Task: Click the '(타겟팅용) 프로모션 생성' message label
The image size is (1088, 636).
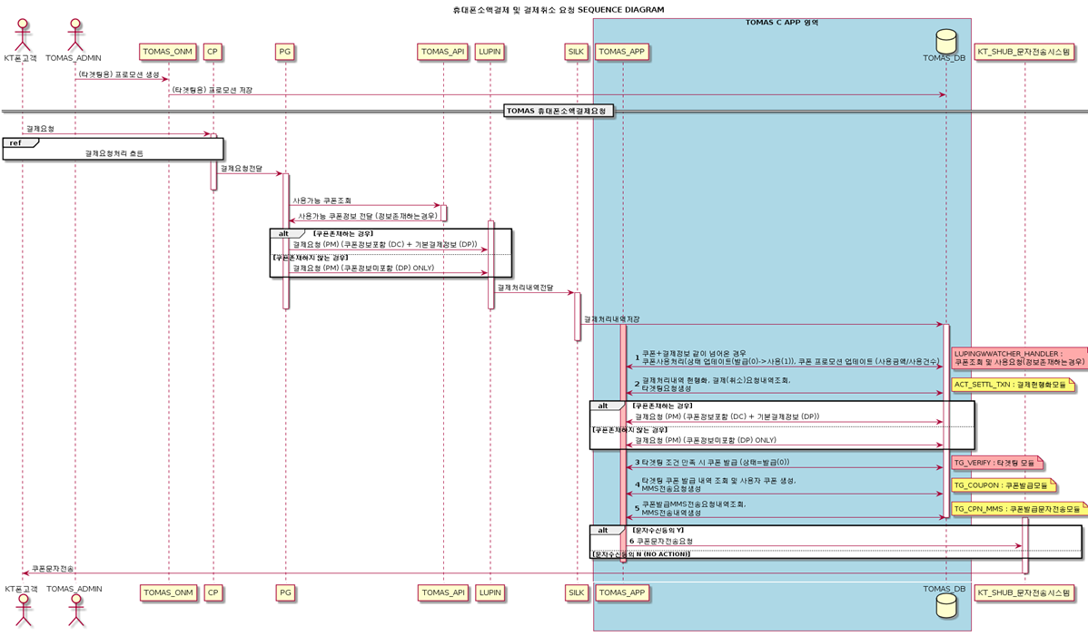Action: [x=119, y=74]
